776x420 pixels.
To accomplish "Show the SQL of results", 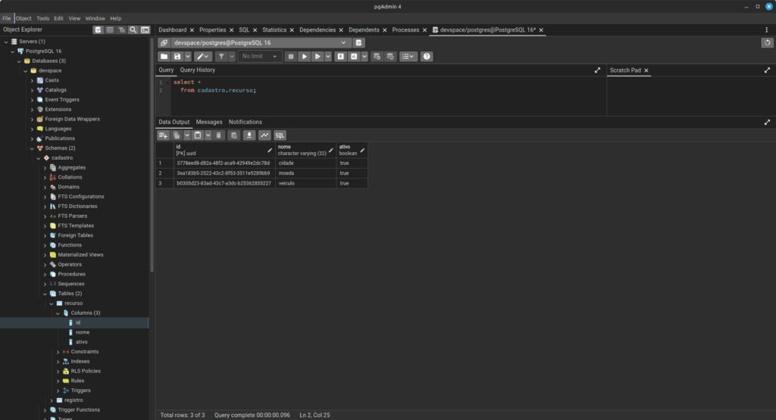I will tap(280, 135).
